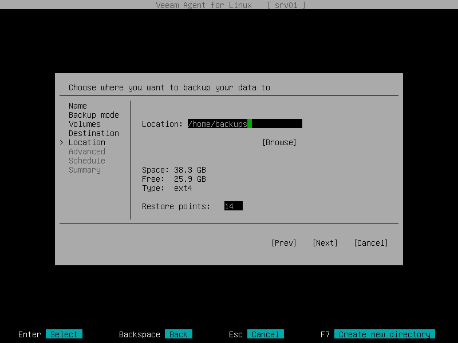The image size is (458, 343).
Task: Click the Free 25.9 GB text
Action: click(174, 179)
